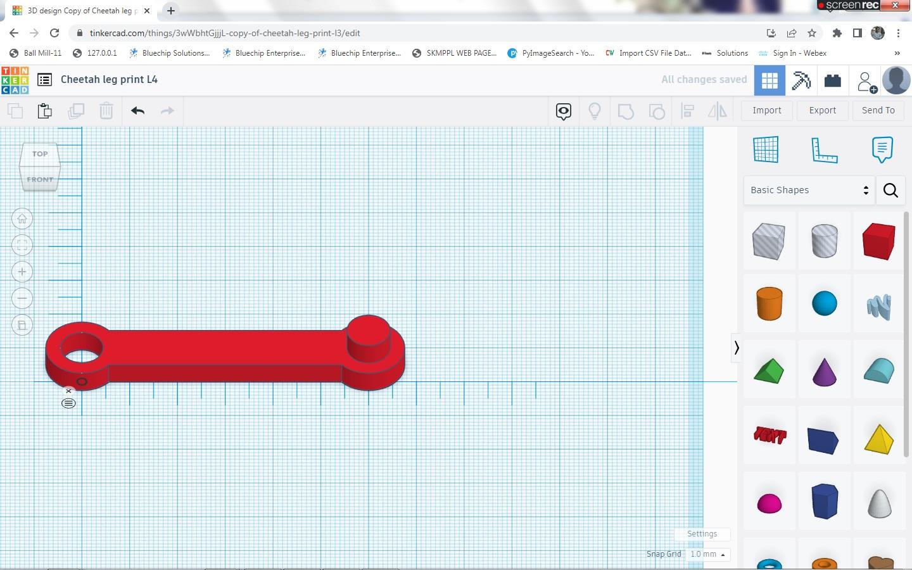Rename the design title Cheetah leg print L4
Screen dimensions: 912x570
tap(109, 80)
